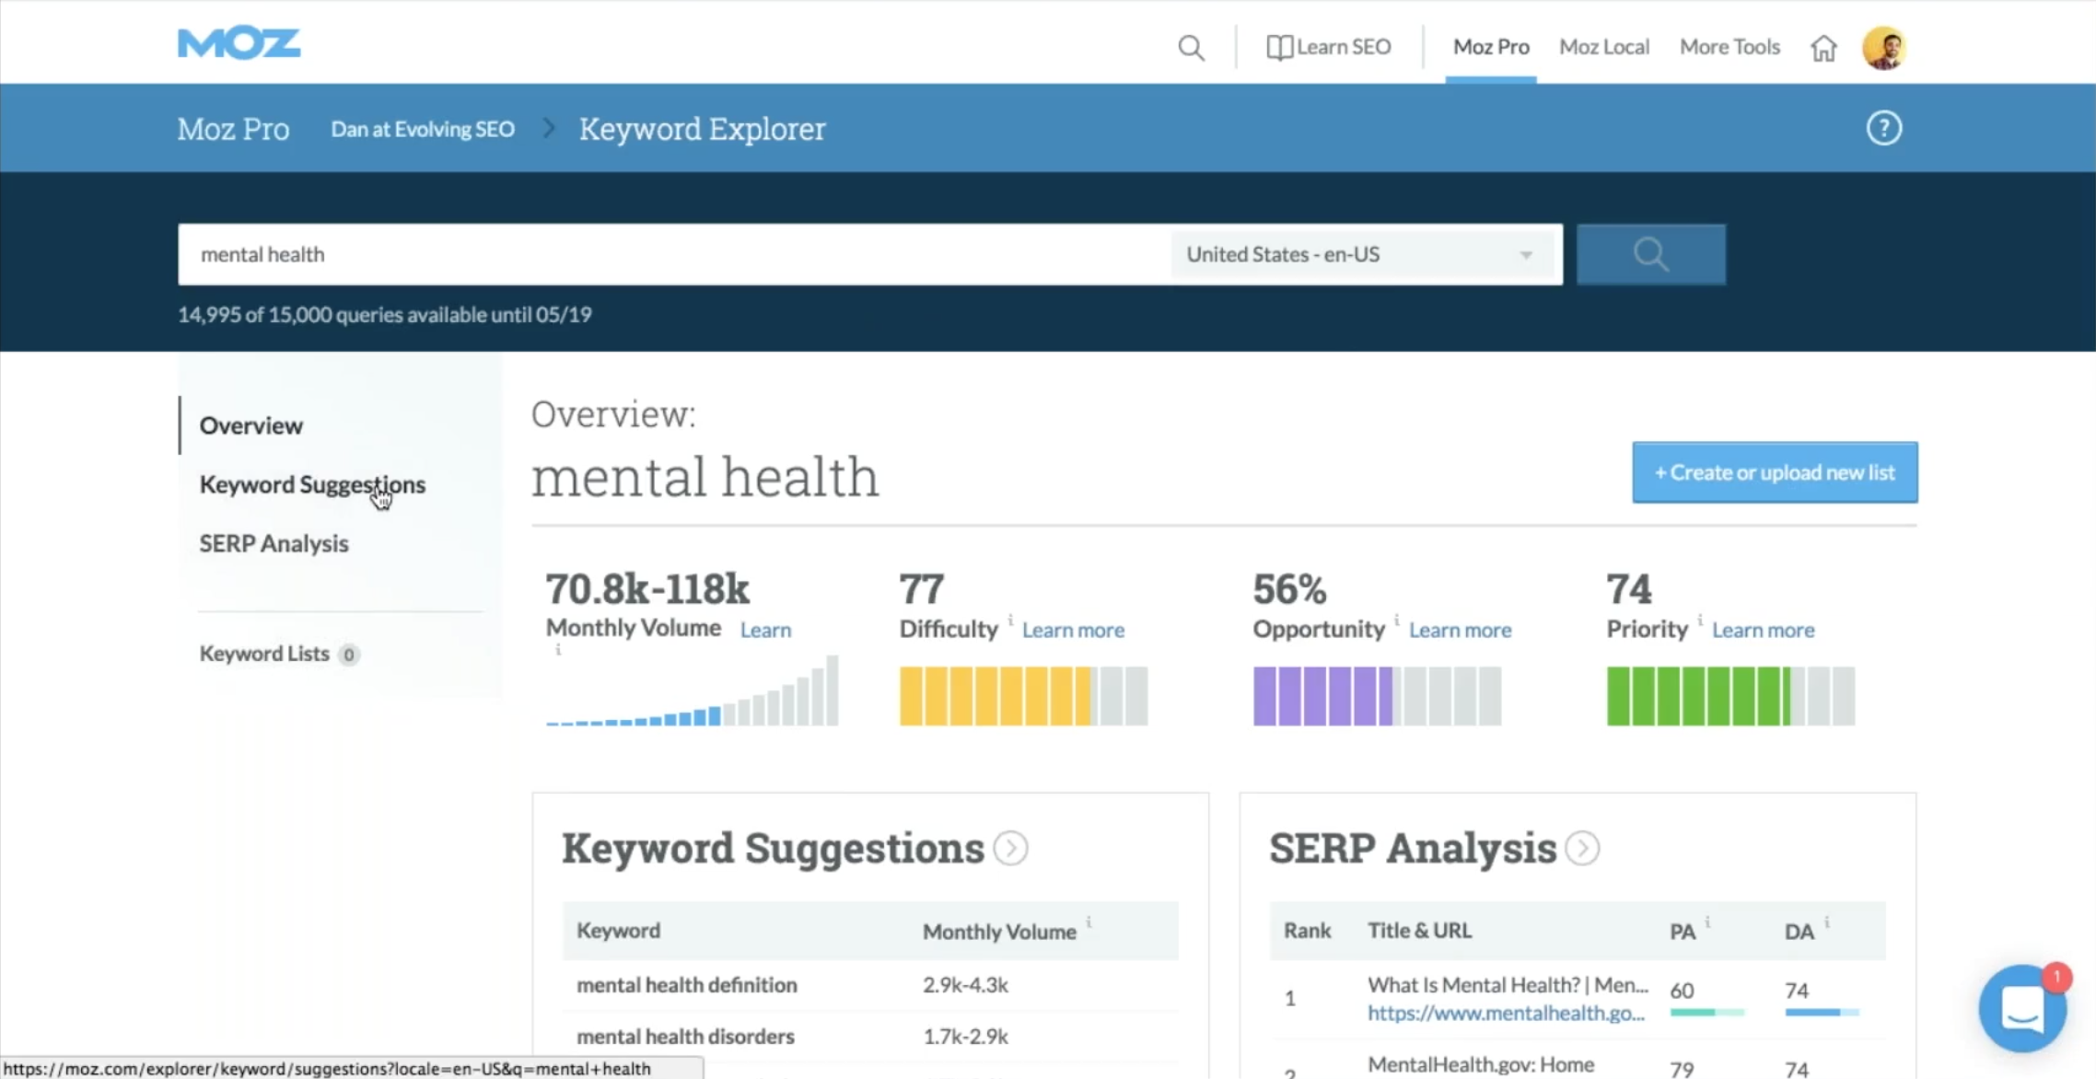Image resolution: width=2096 pixels, height=1079 pixels.
Task: Run the keyword search button
Action: [x=1651, y=254]
